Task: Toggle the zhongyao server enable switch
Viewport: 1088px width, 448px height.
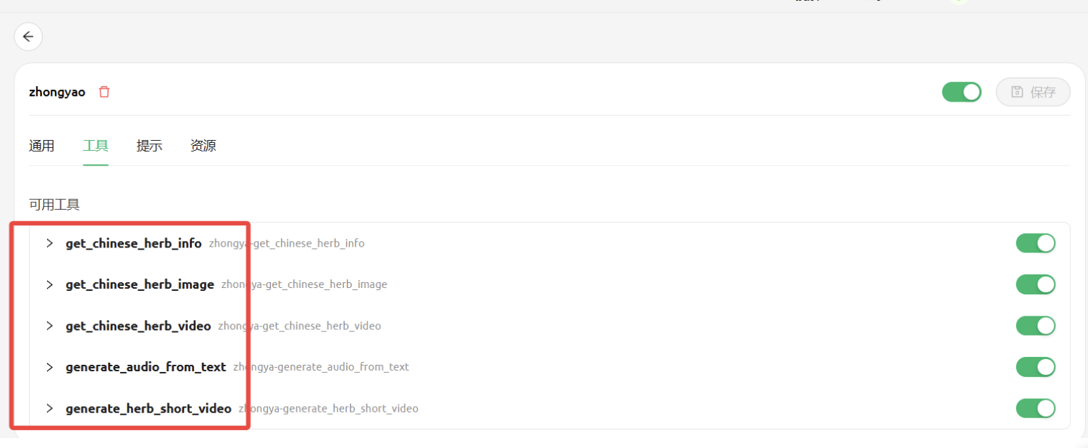Action: pos(961,92)
